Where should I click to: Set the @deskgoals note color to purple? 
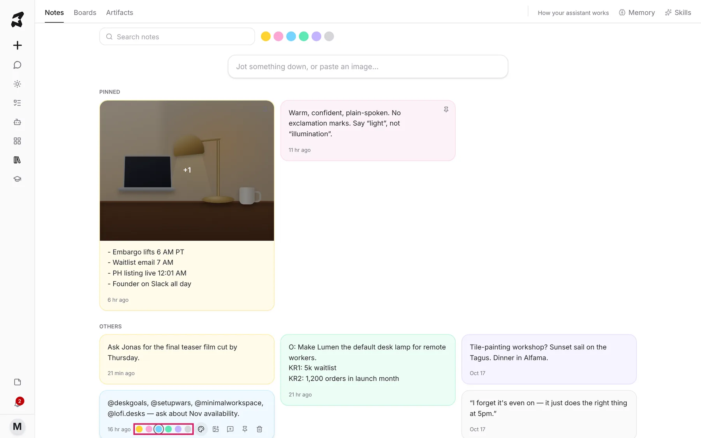pyautogui.click(x=178, y=429)
